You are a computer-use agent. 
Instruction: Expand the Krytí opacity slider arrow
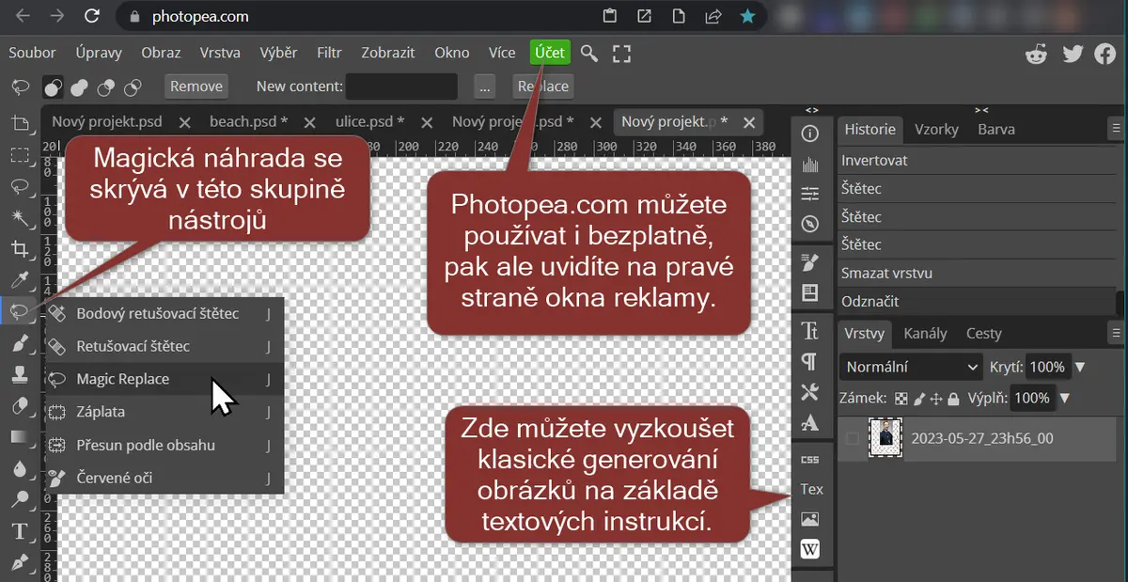[x=1080, y=367]
